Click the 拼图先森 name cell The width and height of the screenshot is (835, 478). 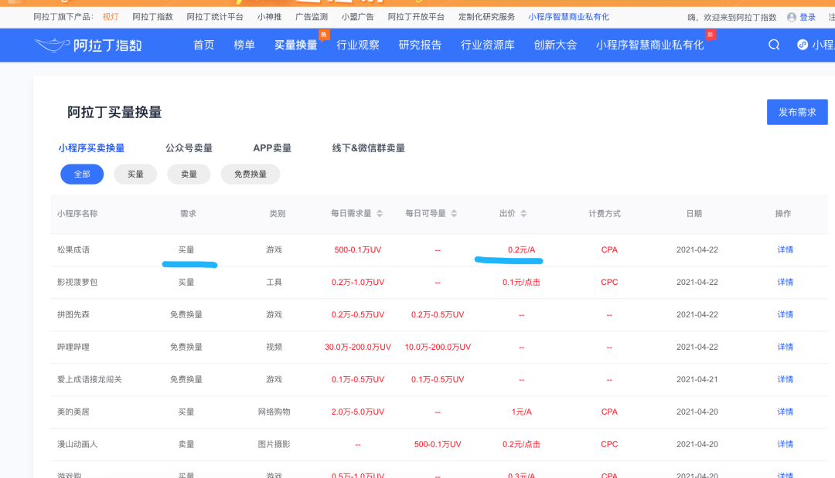pyautogui.click(x=73, y=315)
